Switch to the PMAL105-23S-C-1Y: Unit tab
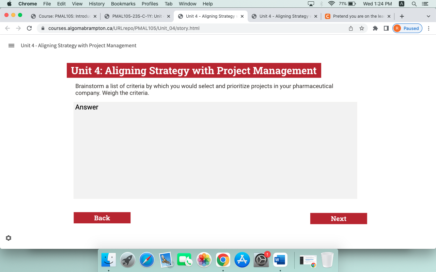436x272 pixels. (137, 16)
